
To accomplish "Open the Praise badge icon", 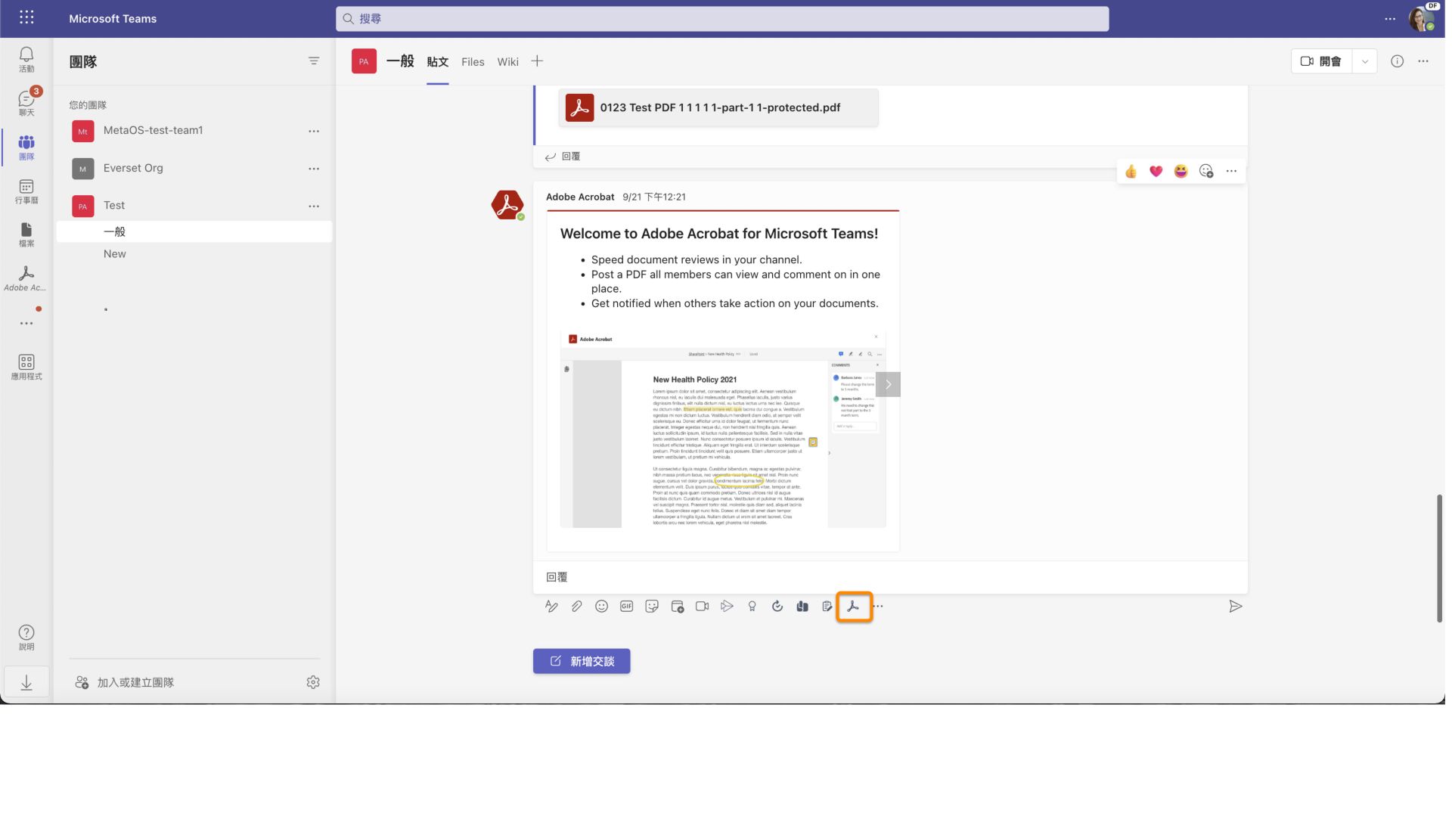I will tap(752, 607).
